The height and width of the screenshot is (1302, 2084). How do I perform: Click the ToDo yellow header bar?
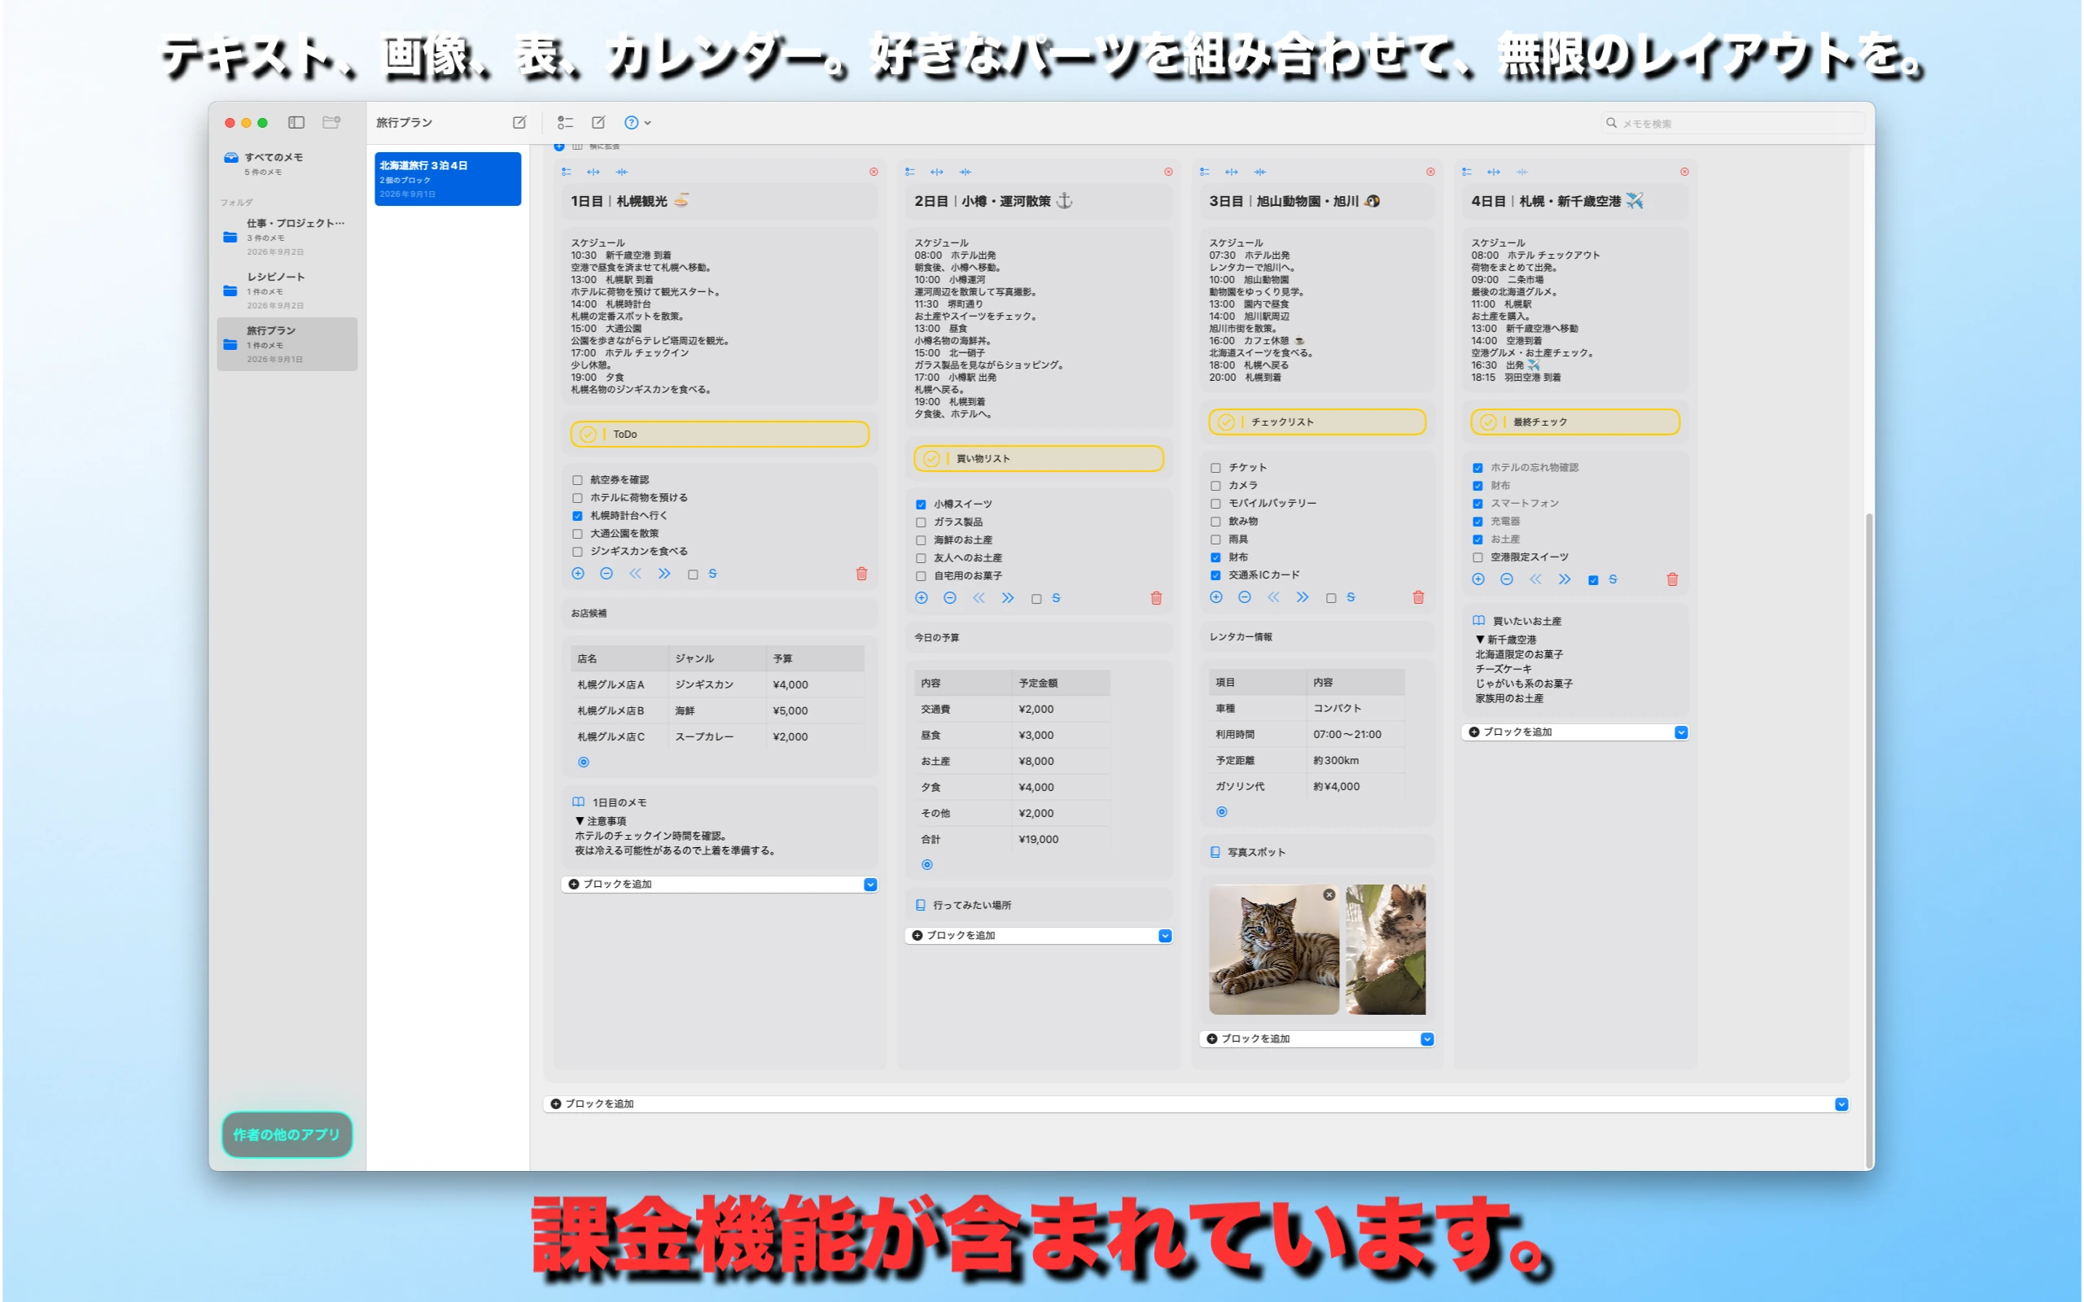coord(720,434)
